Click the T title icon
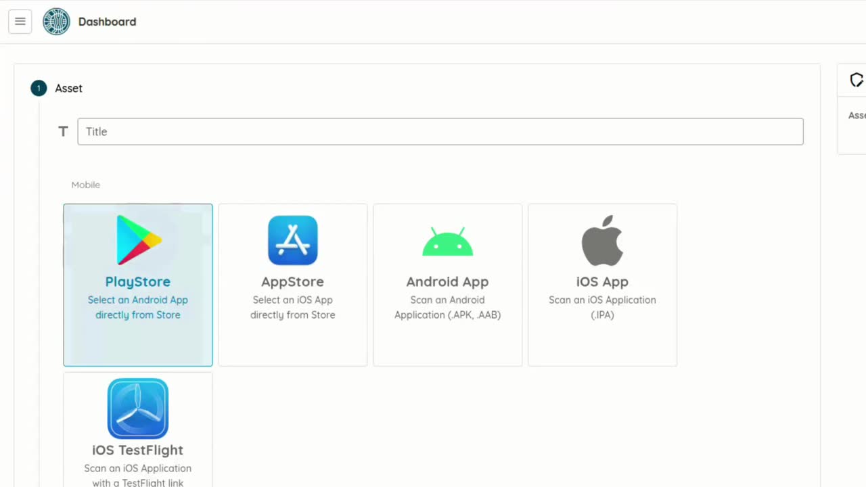This screenshot has width=866, height=487. (63, 131)
